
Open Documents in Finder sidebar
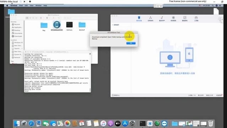point(17,33)
